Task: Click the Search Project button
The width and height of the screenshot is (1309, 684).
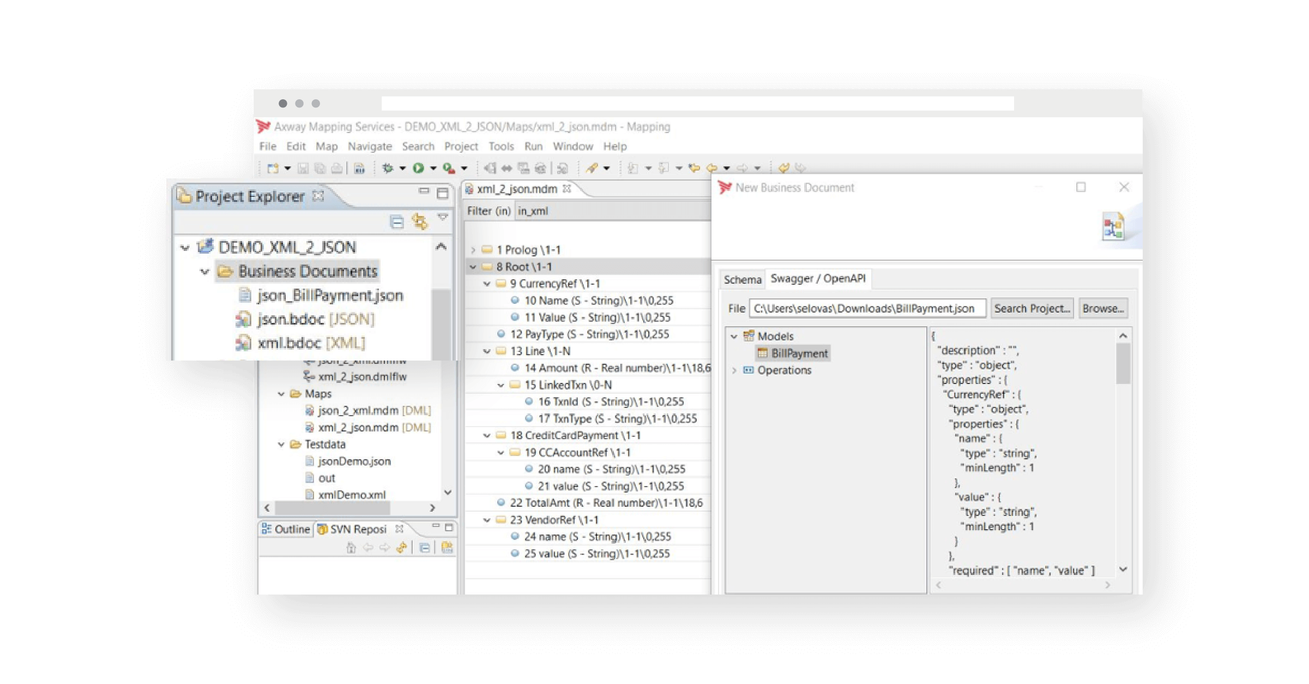Action: [x=1032, y=308]
